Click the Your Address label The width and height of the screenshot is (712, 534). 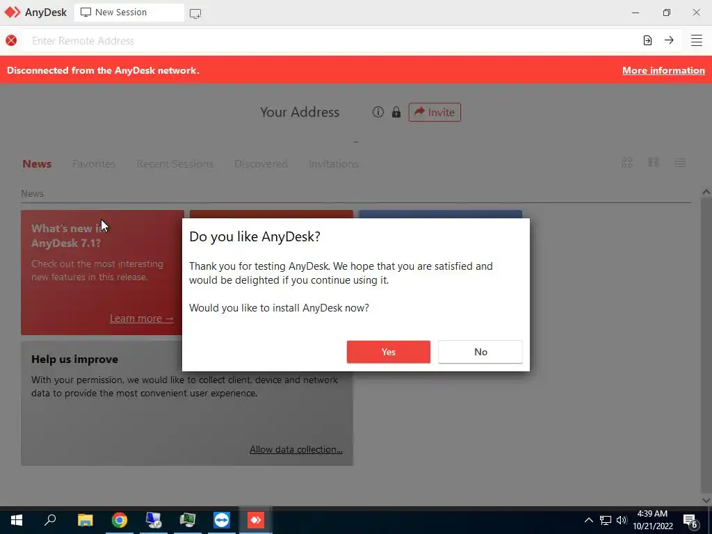coord(299,112)
